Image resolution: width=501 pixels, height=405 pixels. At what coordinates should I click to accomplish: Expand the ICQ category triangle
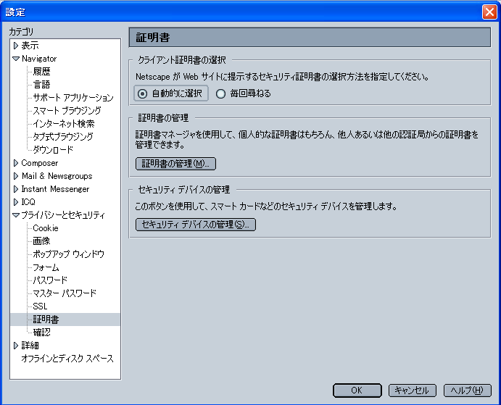(x=15, y=202)
